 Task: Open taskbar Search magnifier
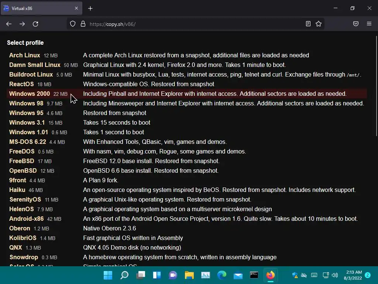pyautogui.click(x=124, y=275)
